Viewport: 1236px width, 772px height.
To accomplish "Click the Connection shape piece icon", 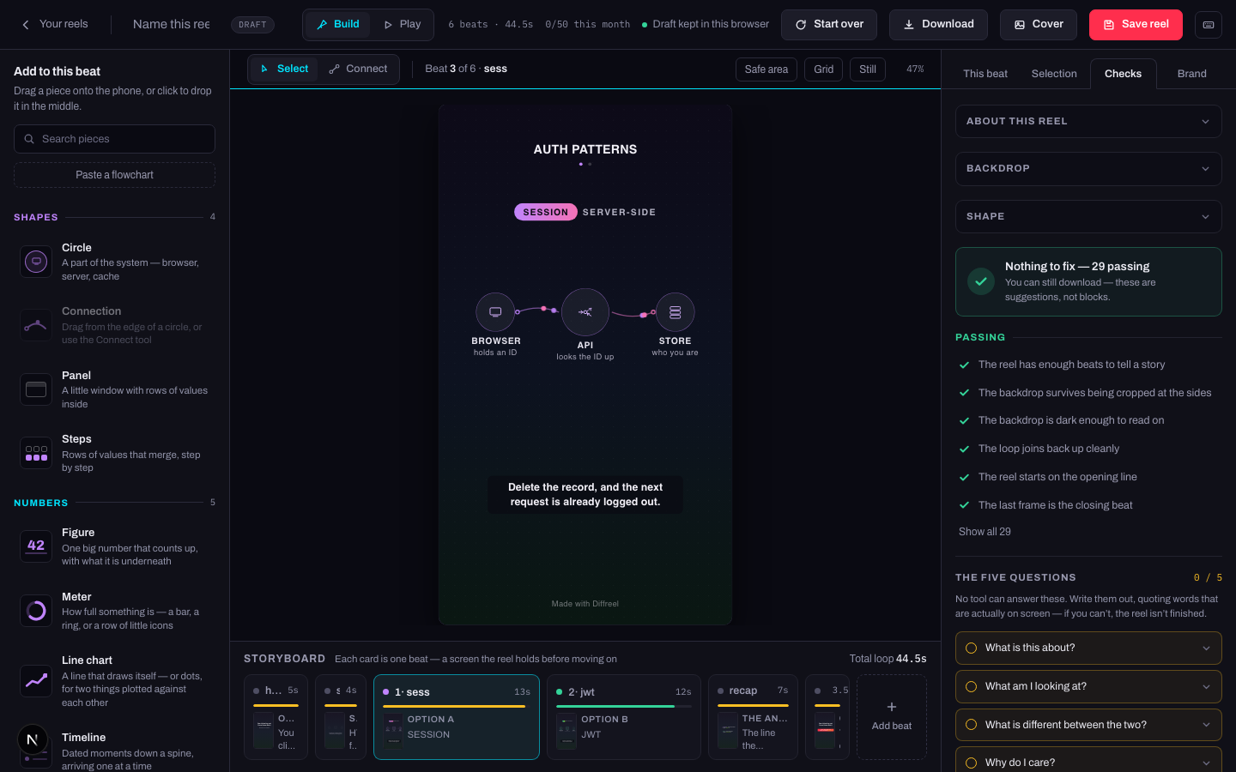I will (36, 325).
